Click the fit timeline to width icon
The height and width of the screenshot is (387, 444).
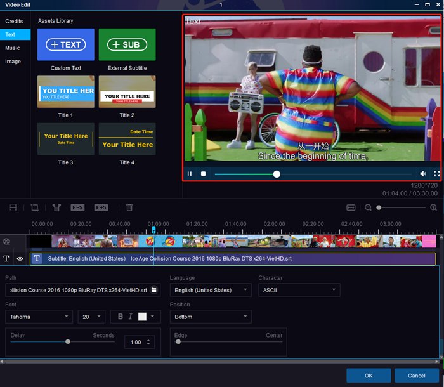pyautogui.click(x=351, y=207)
